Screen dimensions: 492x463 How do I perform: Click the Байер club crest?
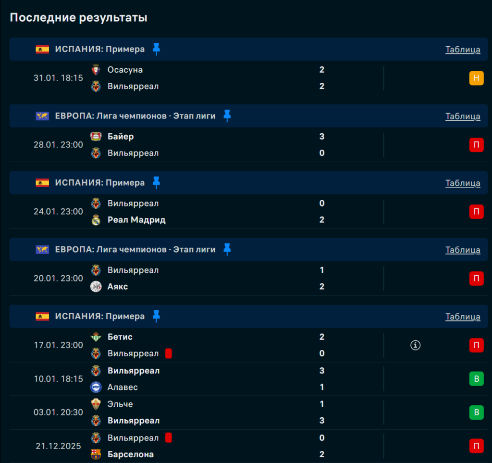coord(96,137)
